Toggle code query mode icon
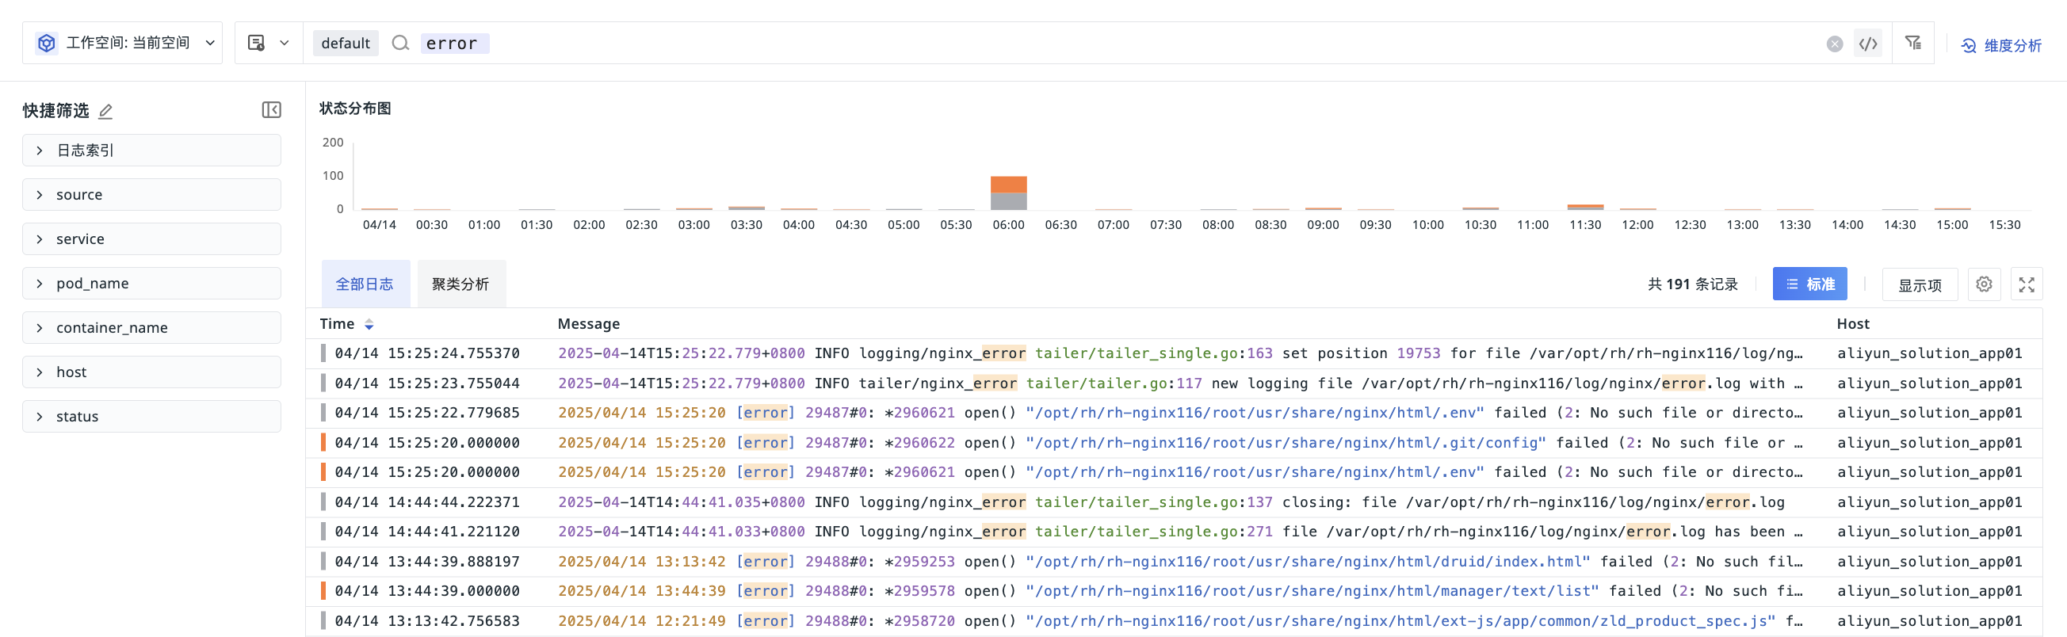 pyautogui.click(x=1868, y=44)
